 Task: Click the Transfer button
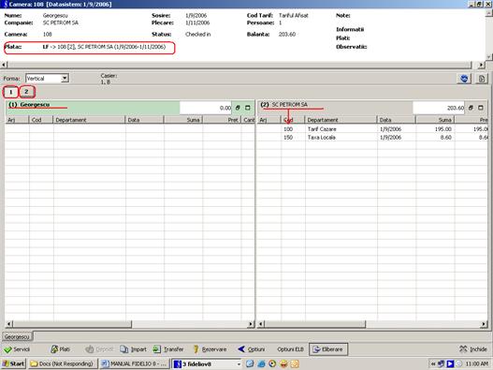168,349
